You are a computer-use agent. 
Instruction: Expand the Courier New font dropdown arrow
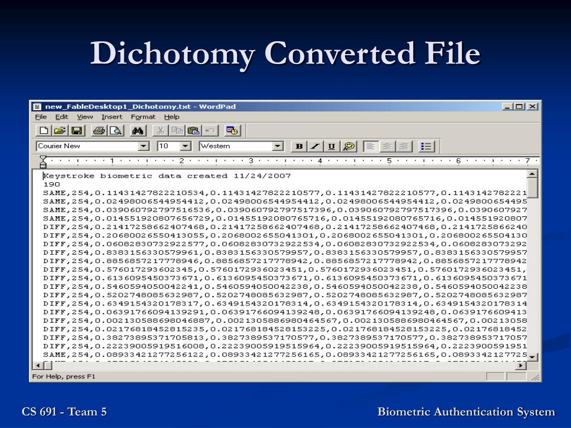[144, 147]
